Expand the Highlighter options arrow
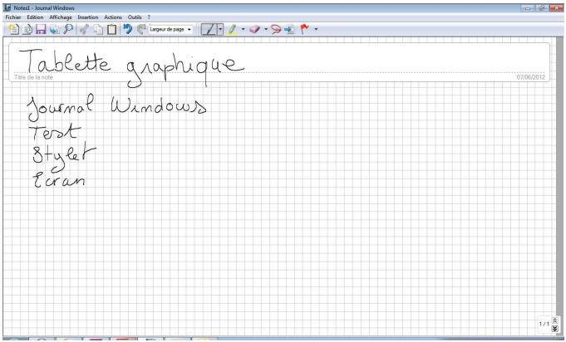This screenshot has width=566, height=342. tap(243, 29)
